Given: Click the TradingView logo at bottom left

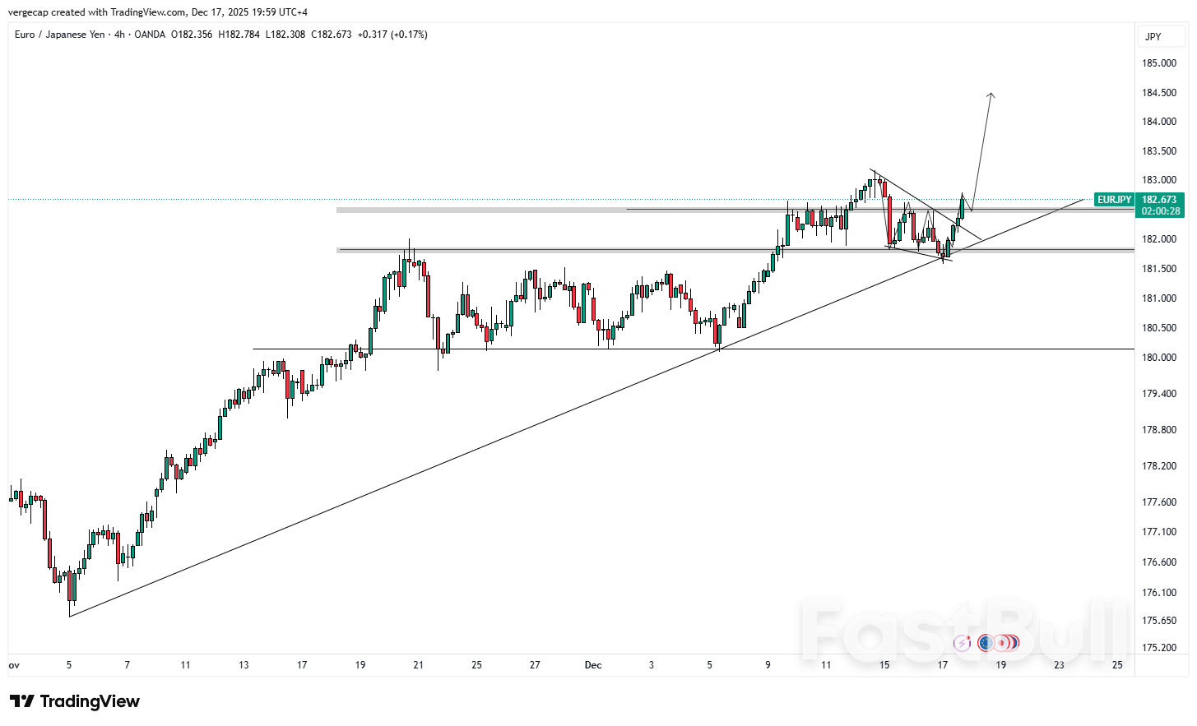Looking at the screenshot, I should pos(75,701).
